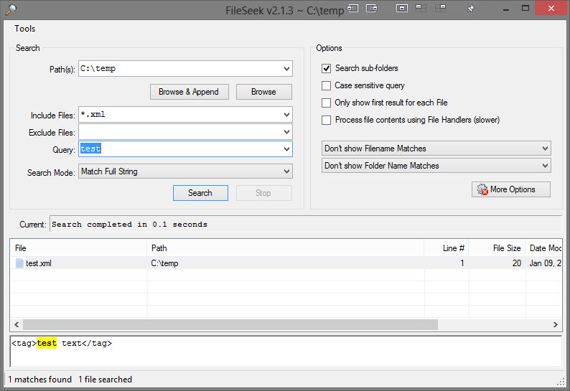570x391 pixels.
Task: Click the horizontal scrollbar under results list
Action: click(230, 324)
